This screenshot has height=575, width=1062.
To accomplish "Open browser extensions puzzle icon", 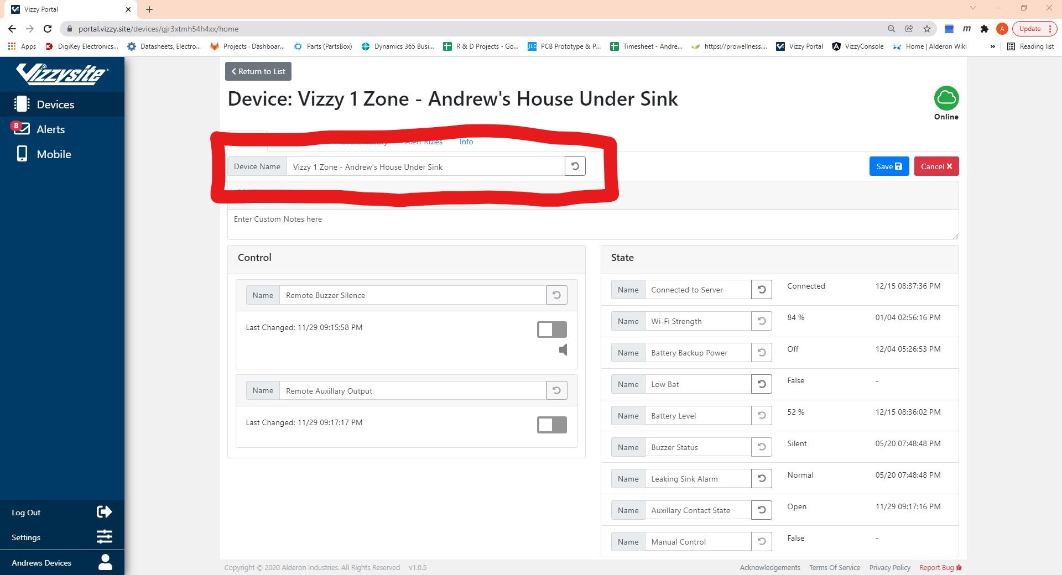I will pyautogui.click(x=984, y=29).
